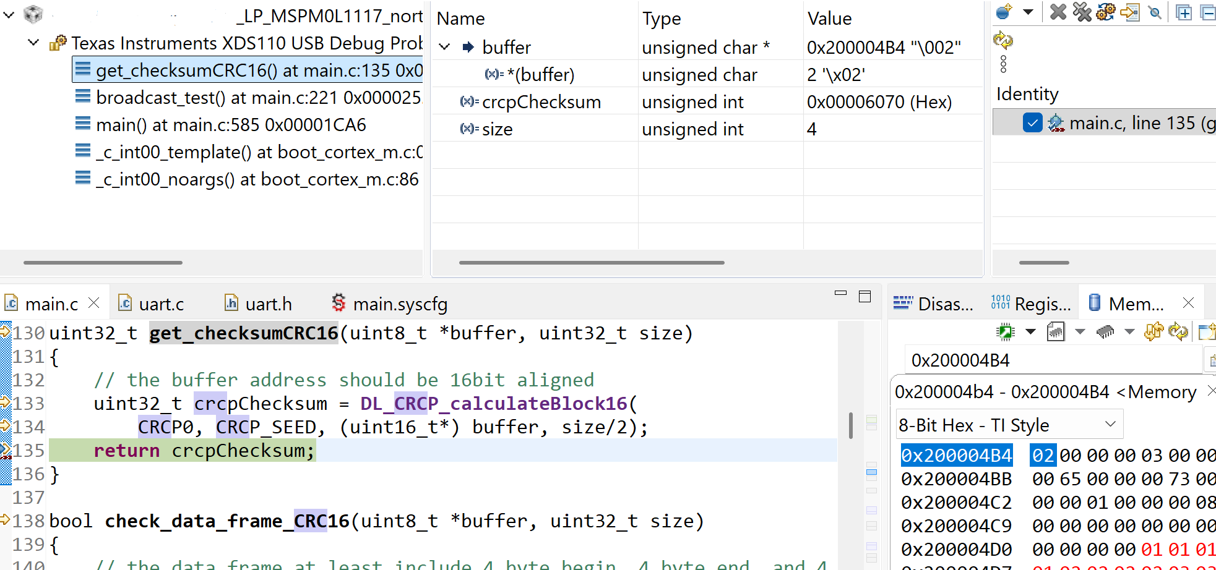
Task: Uncheck the main.c line 135 breakpoint
Action: [x=1033, y=122]
